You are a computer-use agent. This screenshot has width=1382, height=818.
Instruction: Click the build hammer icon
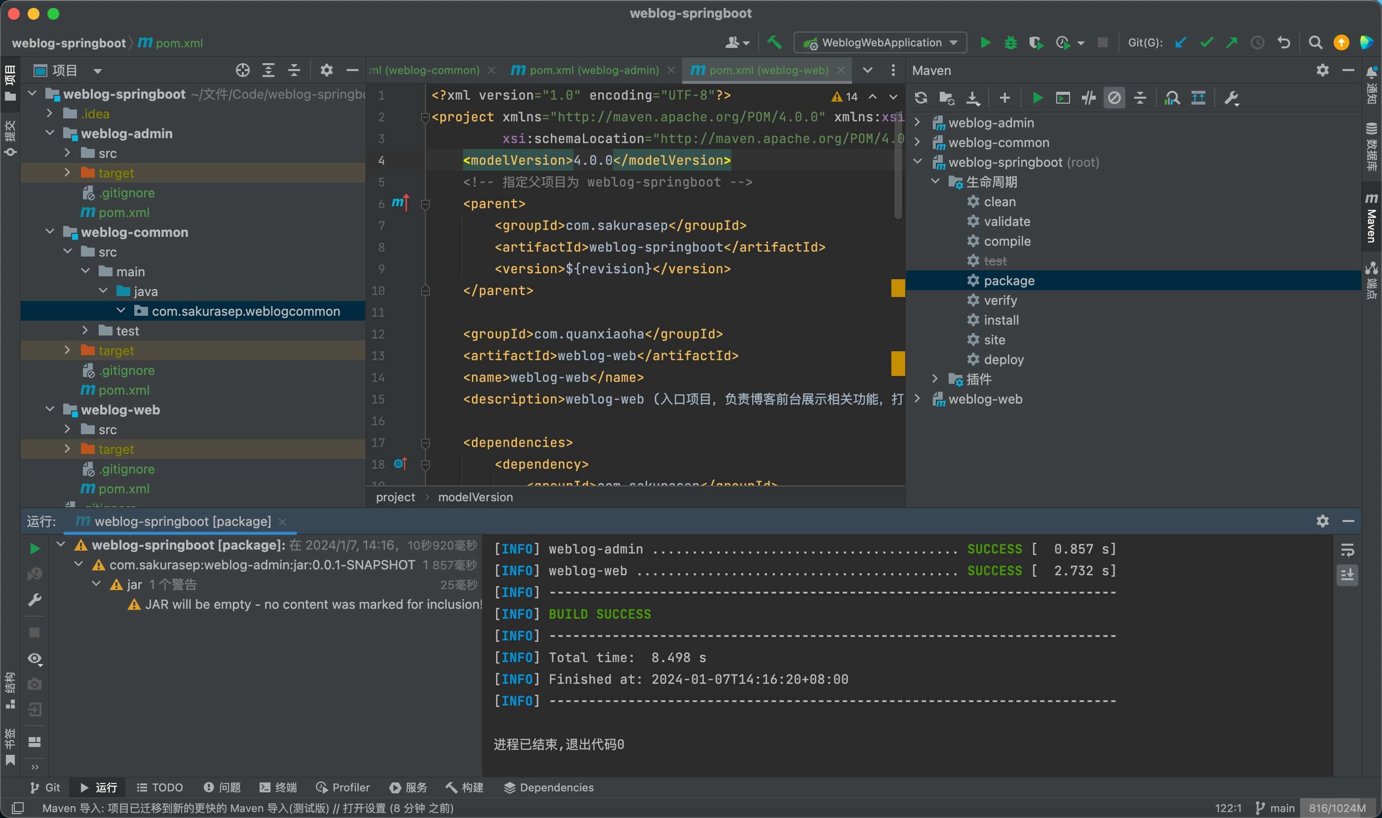[x=774, y=43]
